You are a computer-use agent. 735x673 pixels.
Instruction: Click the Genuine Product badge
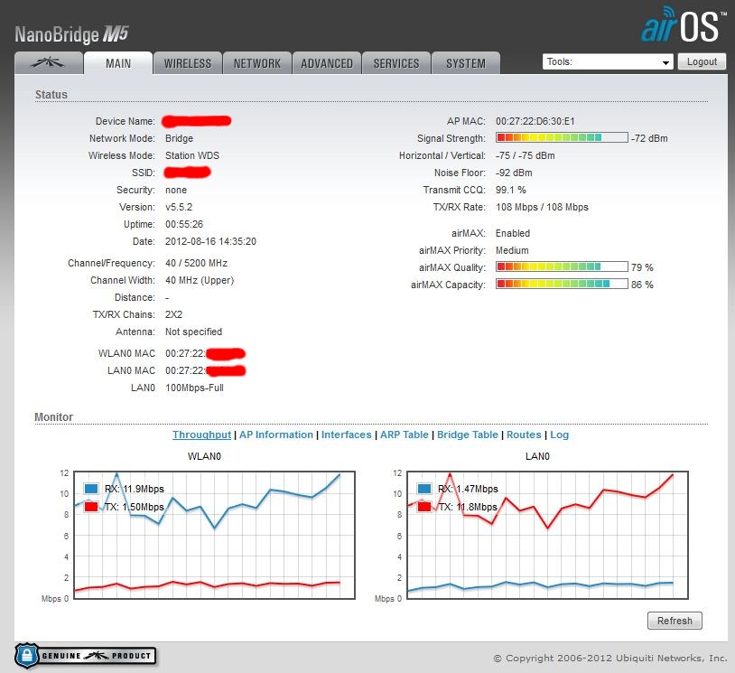(85, 656)
